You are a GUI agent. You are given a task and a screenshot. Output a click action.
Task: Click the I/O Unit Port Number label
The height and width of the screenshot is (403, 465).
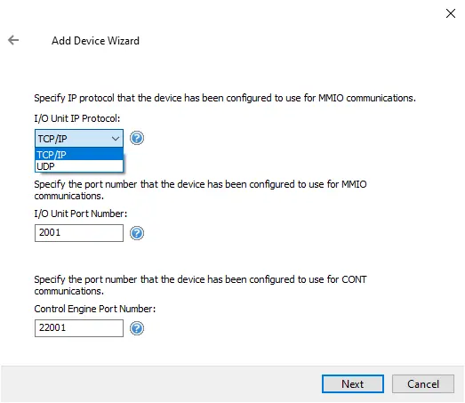[x=81, y=214]
